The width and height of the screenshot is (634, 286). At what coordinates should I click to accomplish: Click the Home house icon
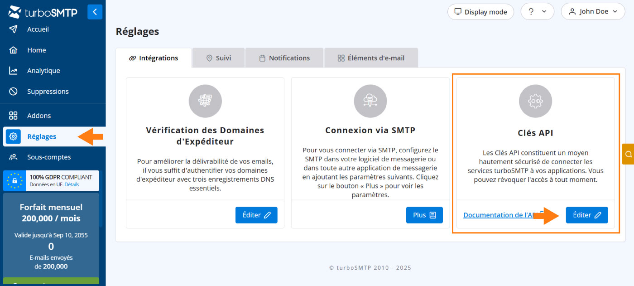(14, 50)
